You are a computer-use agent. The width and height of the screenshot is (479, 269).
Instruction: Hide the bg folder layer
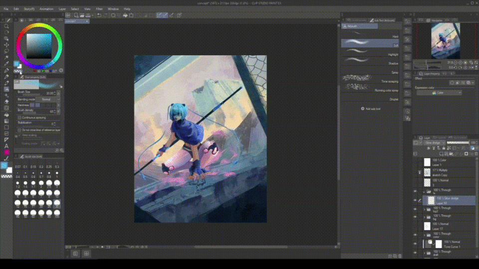pyautogui.click(x=415, y=217)
